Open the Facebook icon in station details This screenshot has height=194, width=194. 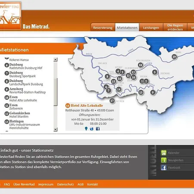point(98,129)
